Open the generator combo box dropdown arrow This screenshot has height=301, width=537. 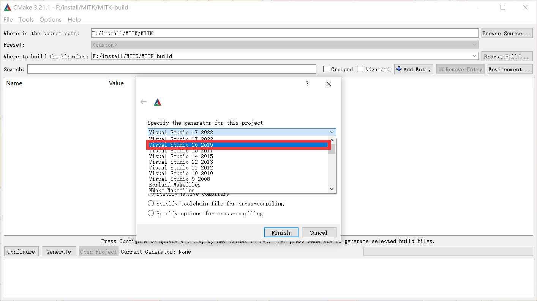332,132
